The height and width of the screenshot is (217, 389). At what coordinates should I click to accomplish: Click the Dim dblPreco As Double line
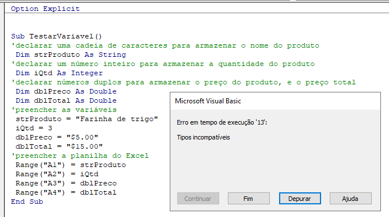[66, 91]
